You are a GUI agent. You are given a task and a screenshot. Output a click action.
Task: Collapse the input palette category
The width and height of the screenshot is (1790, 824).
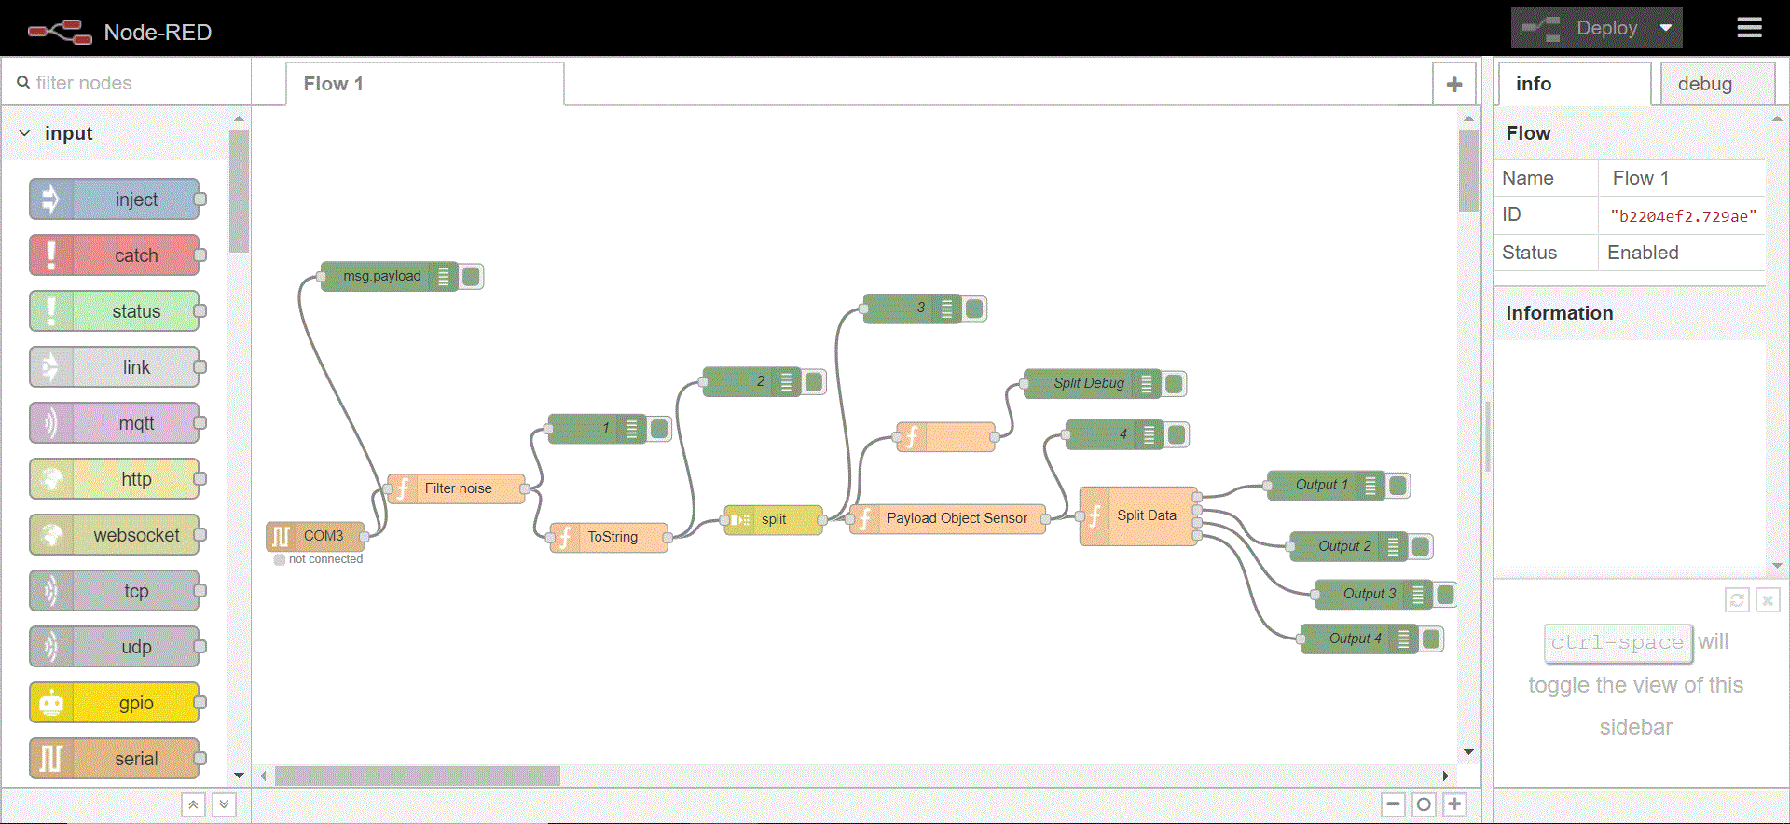tap(25, 133)
